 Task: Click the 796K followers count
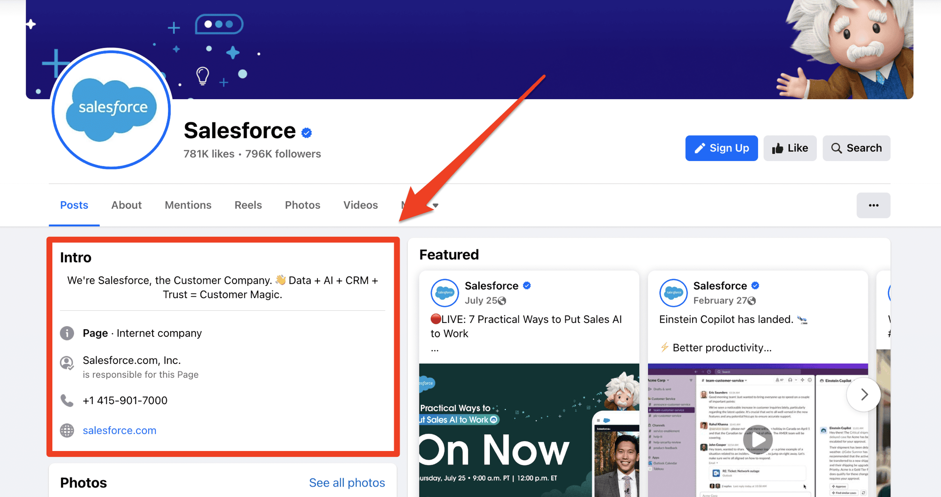(283, 154)
